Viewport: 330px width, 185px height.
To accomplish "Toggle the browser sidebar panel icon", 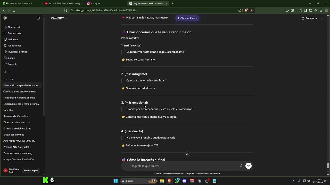I will pos(306,10).
